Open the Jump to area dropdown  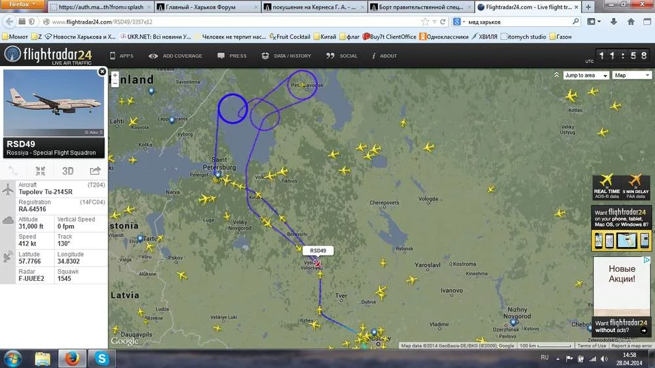(x=586, y=75)
